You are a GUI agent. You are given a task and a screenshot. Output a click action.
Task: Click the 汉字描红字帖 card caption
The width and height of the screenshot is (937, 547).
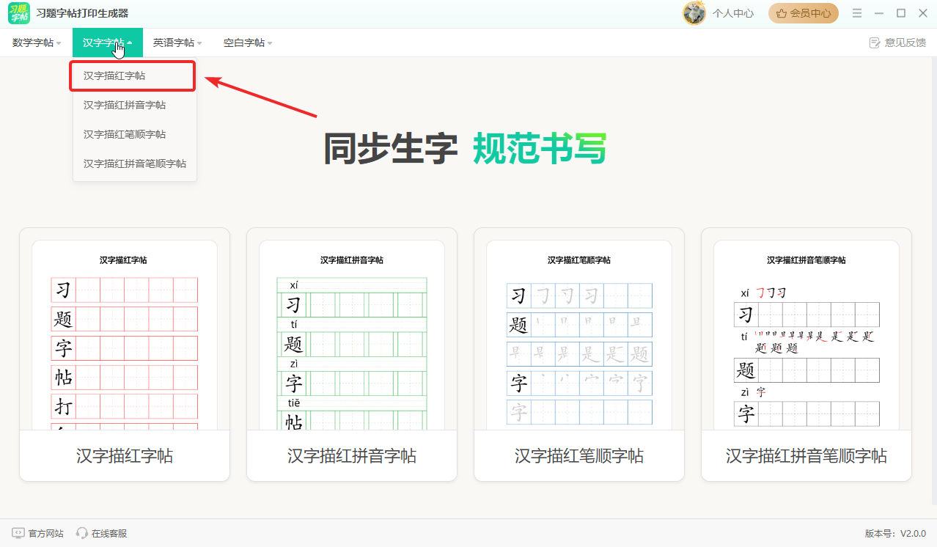pos(125,455)
